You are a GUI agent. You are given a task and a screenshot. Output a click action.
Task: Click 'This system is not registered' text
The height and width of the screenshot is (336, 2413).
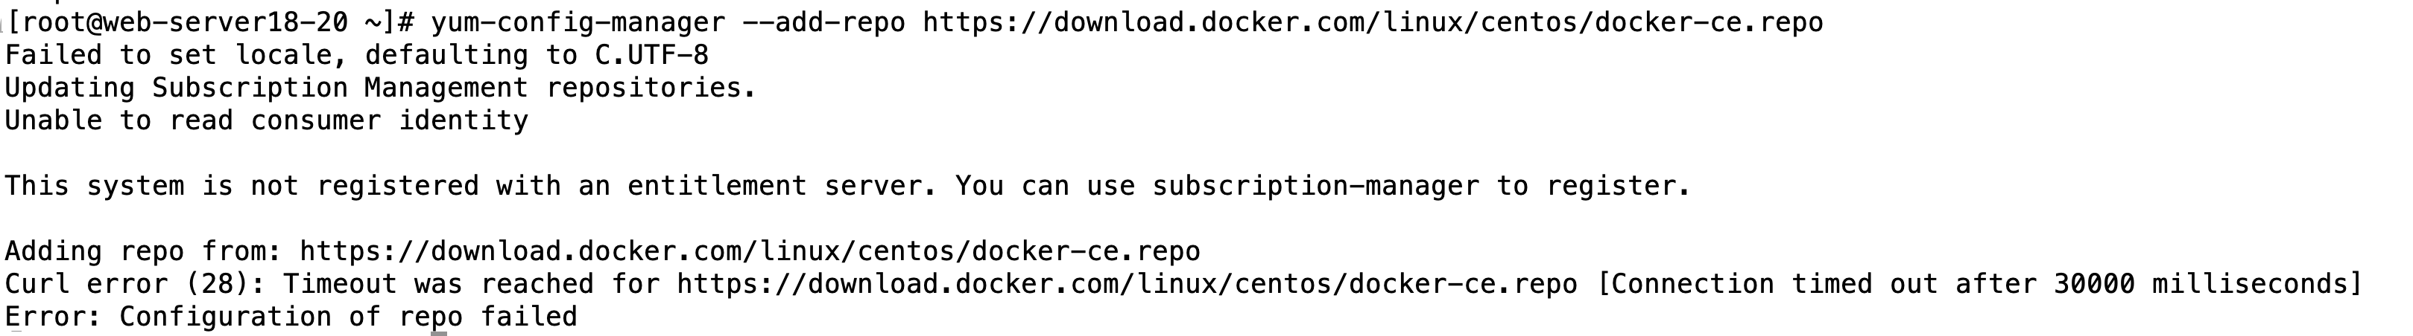pos(241,185)
